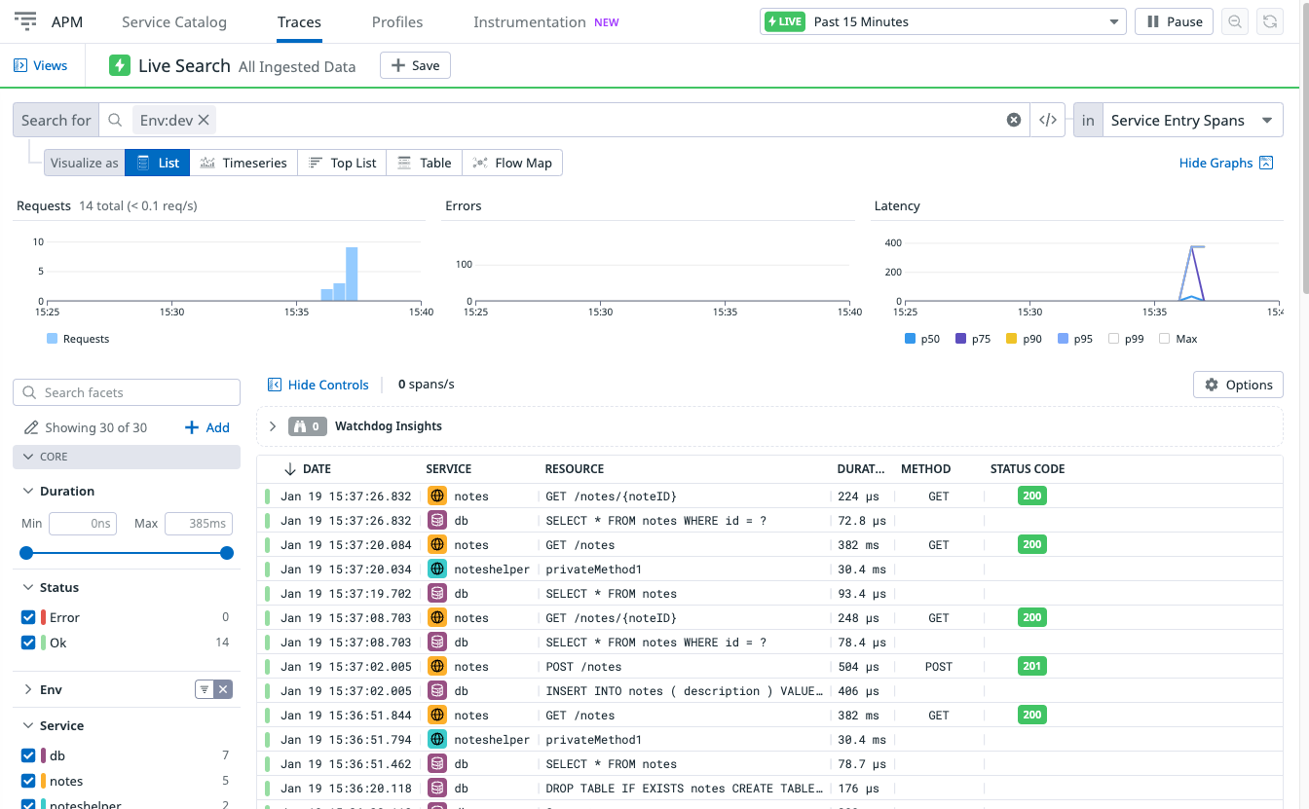This screenshot has height=809, width=1309.
Task: Visualize as Timeseries
Action: tap(243, 163)
